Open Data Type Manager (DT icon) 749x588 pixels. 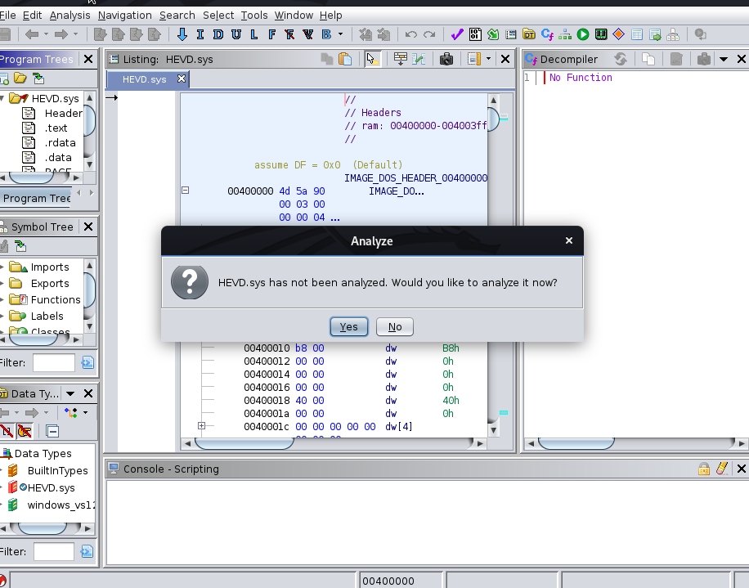tap(529, 34)
